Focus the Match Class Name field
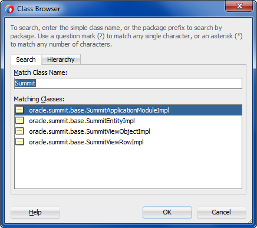 (128, 83)
